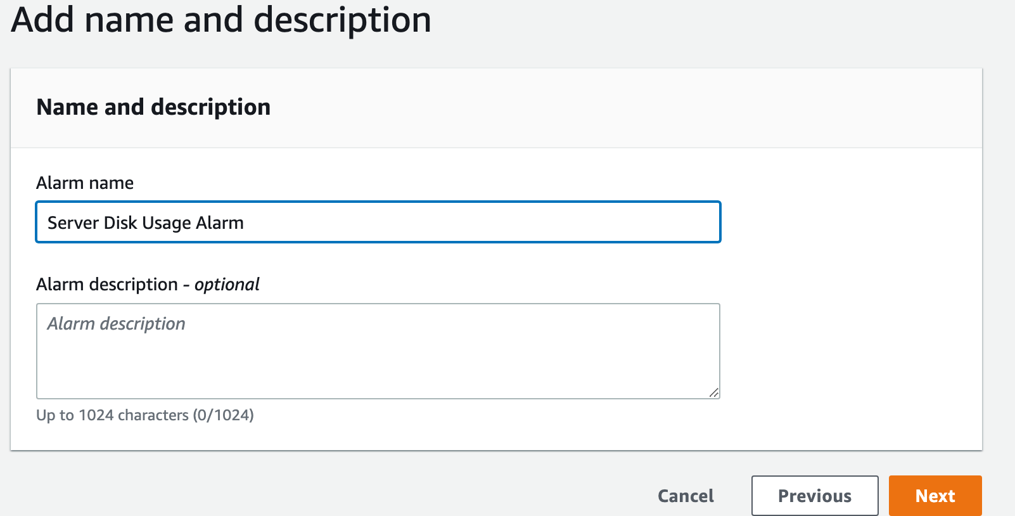
Task: Click the 'Up to 1024 characters' hint text
Action: click(x=113, y=415)
